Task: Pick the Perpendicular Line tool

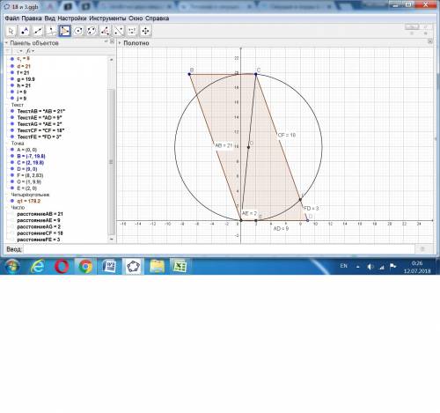Action: pos(52,31)
